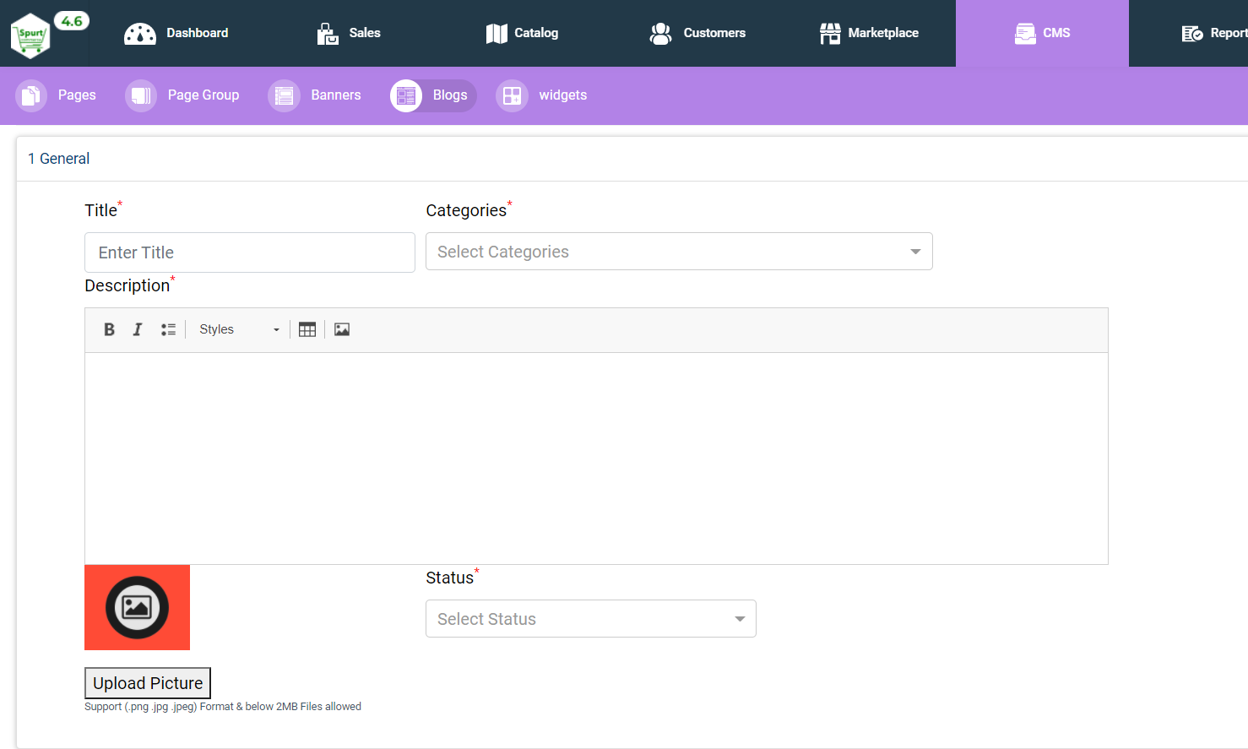The width and height of the screenshot is (1248, 749).
Task: Insert a table in description editor
Action: click(307, 329)
